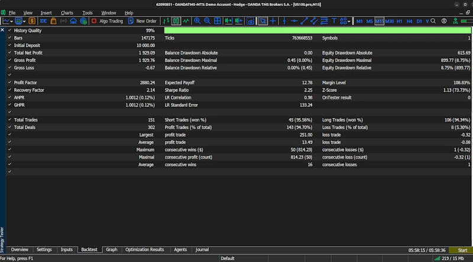Toggle Algo Trading
473x262 pixels.
coord(108,21)
